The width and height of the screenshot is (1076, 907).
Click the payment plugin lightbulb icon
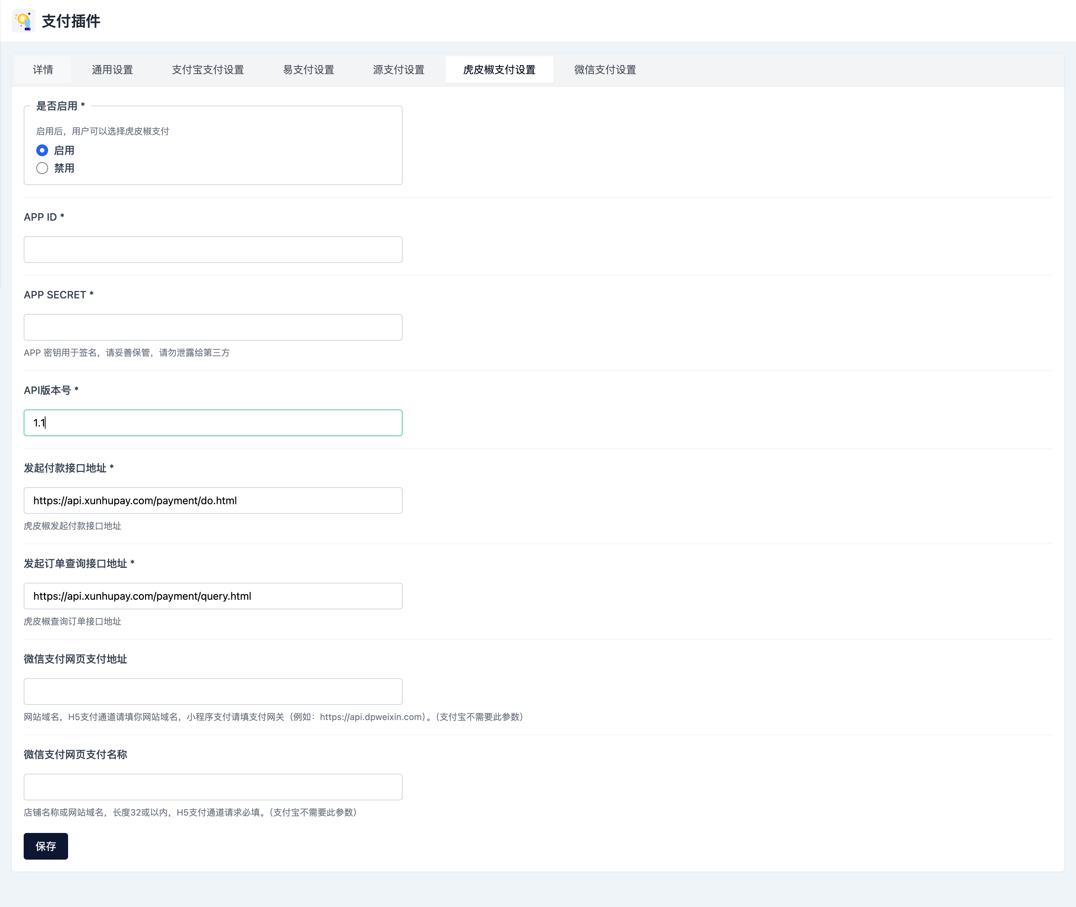point(23,21)
